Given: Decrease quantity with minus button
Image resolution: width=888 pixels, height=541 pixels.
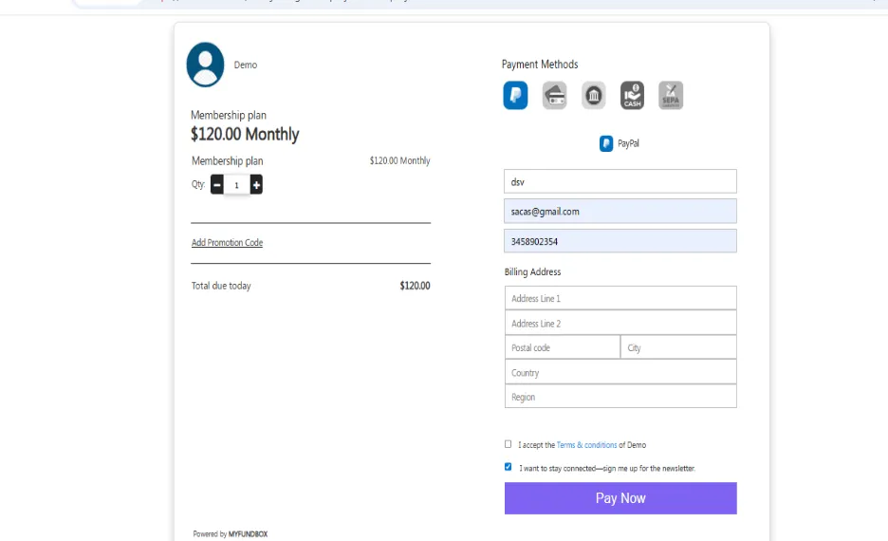Looking at the screenshot, I should [217, 185].
